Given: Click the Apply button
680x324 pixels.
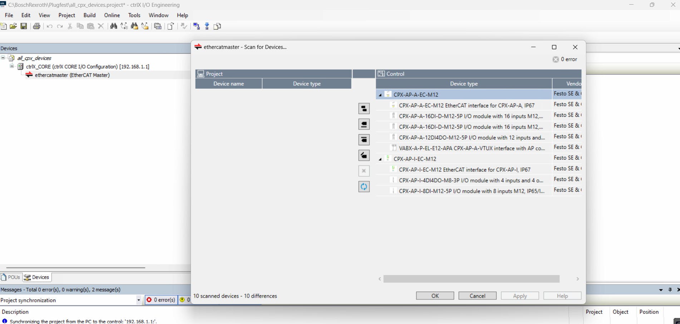Looking at the screenshot, I should click(520, 296).
